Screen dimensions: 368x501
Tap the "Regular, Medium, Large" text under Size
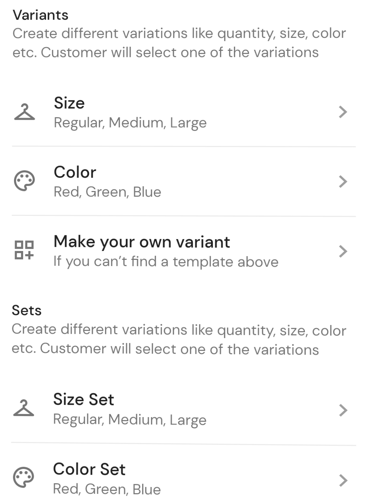pos(130,123)
